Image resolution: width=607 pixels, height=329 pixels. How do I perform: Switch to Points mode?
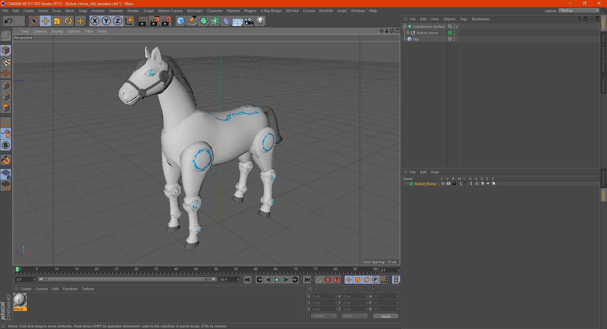point(6,85)
